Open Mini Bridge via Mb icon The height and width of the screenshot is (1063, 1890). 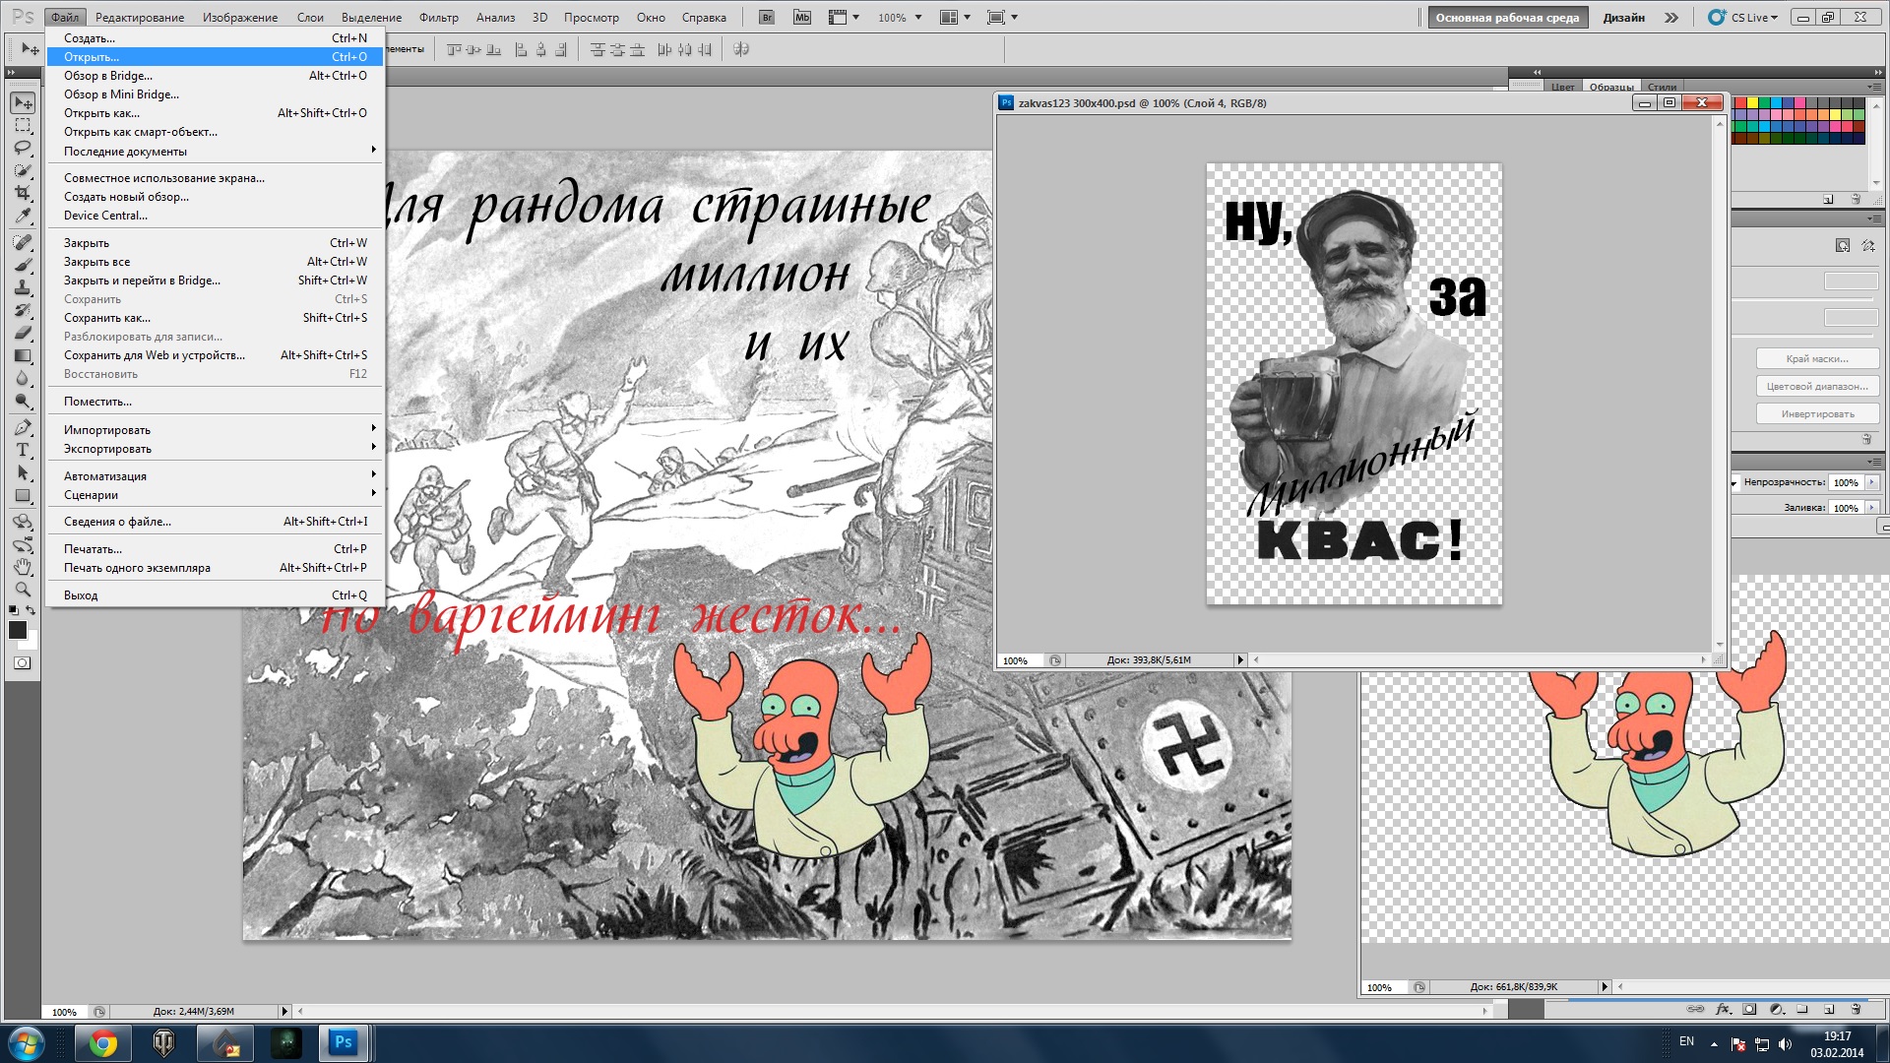802,18
